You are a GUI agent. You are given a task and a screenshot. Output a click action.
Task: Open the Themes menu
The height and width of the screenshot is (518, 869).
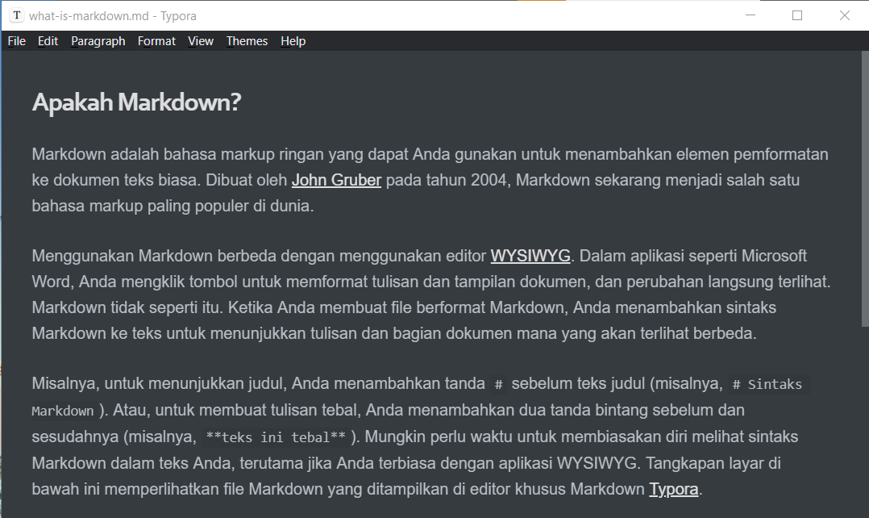click(247, 40)
